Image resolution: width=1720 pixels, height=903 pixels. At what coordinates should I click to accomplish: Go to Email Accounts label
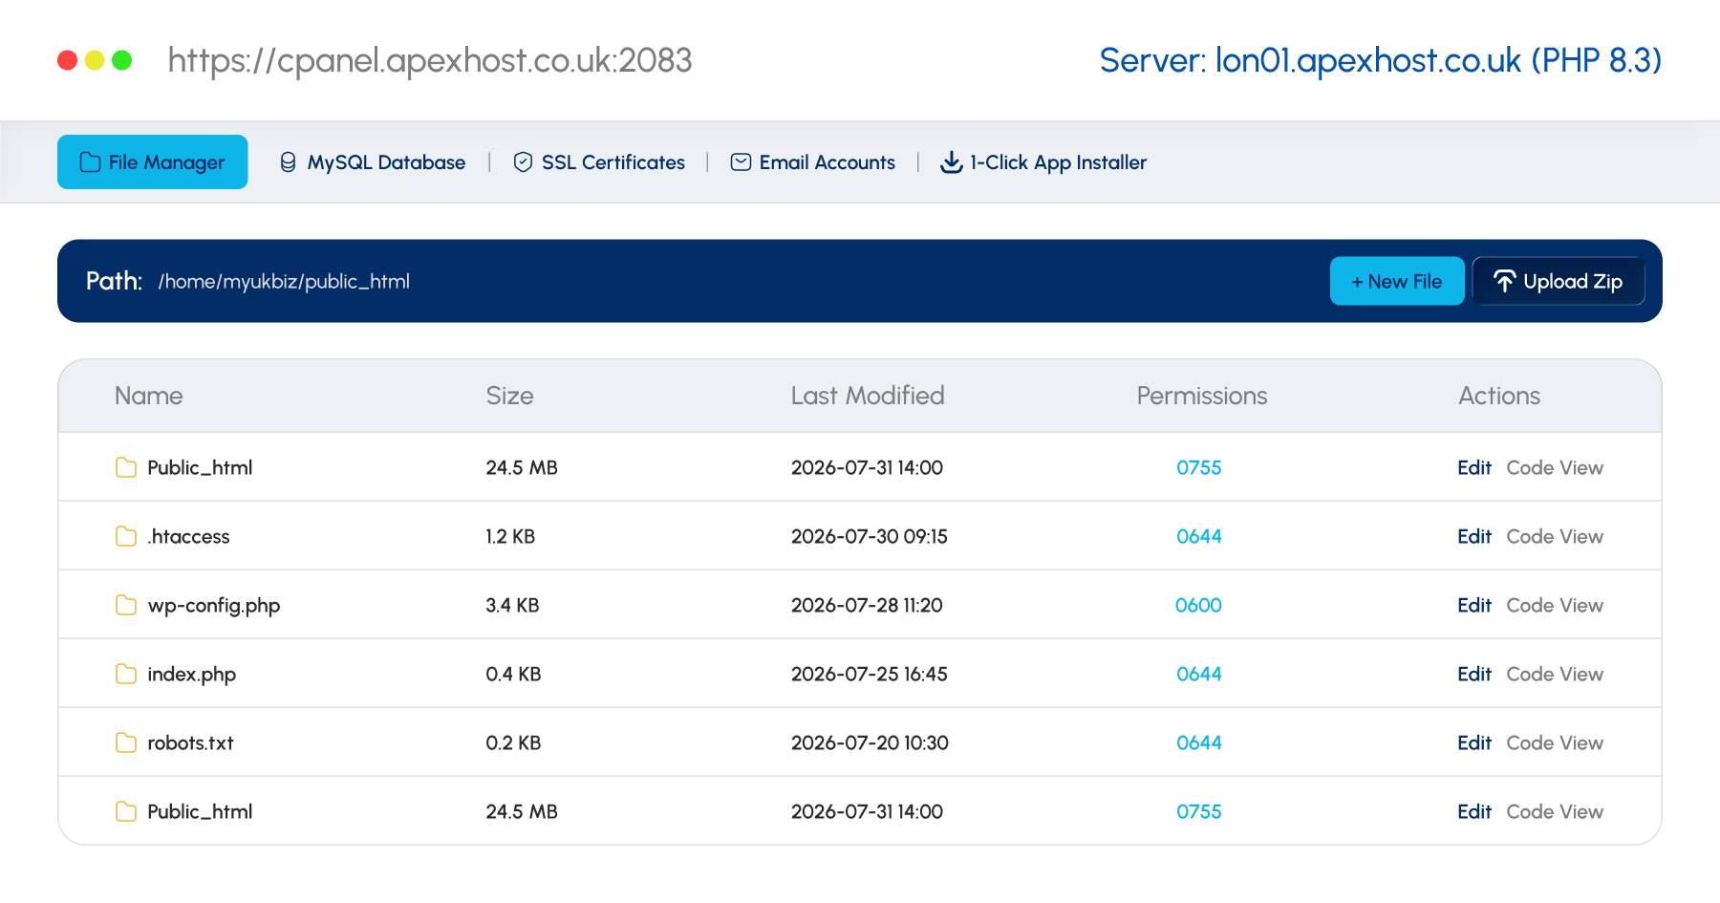[x=828, y=162]
